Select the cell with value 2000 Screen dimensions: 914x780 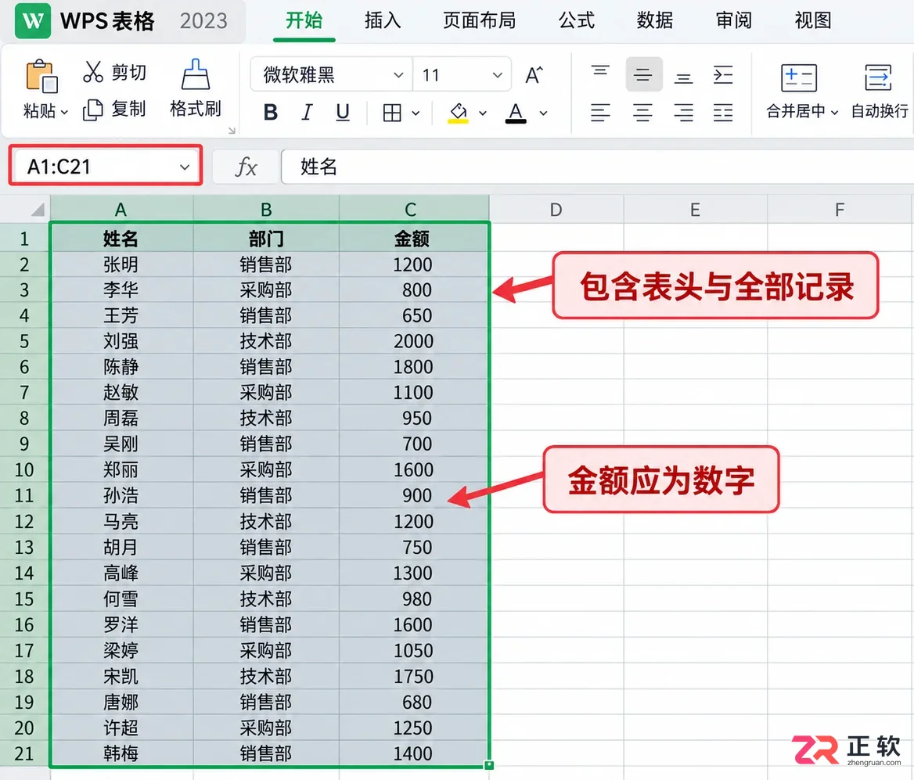pyautogui.click(x=412, y=341)
